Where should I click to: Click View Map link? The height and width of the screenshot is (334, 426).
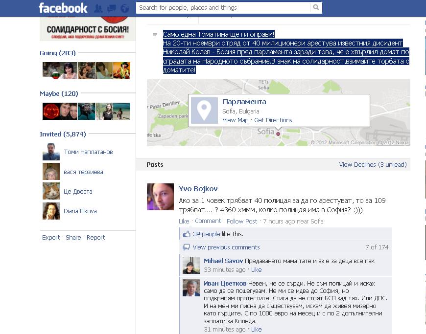click(x=235, y=120)
